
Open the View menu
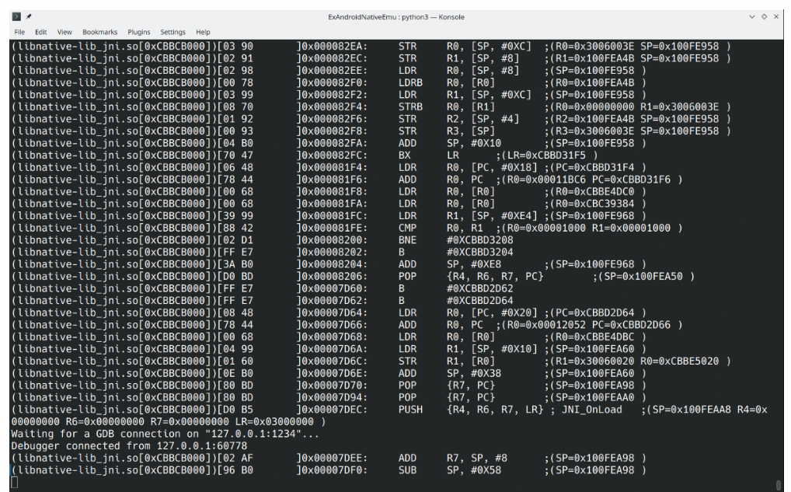pos(64,32)
